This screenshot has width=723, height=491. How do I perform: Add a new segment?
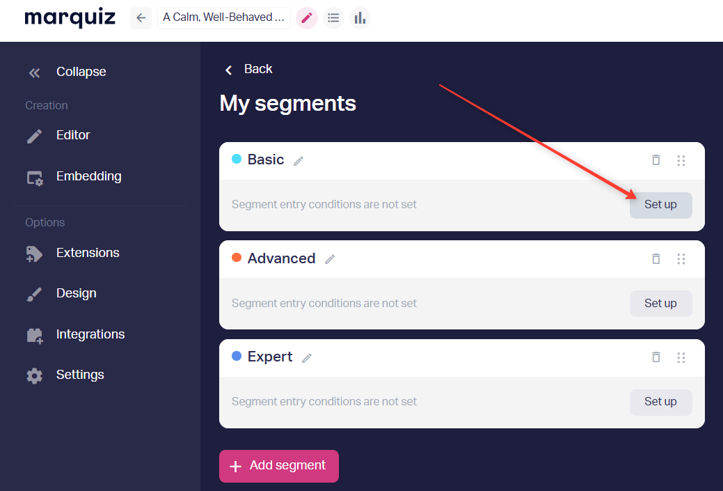tap(279, 466)
